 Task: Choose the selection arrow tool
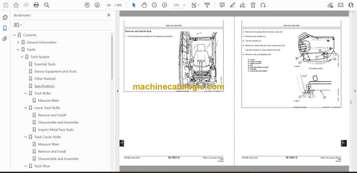pyautogui.click(x=134, y=5)
